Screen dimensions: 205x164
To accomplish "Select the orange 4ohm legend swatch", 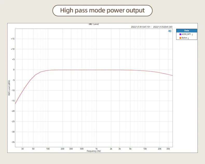I will (x=180, y=38).
